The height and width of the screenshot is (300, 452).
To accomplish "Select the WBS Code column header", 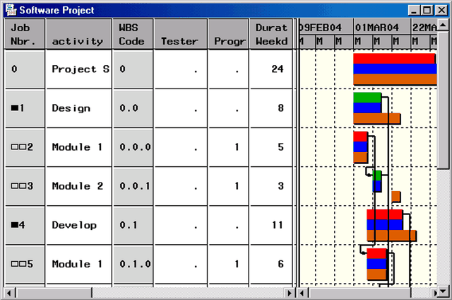I will (x=131, y=34).
